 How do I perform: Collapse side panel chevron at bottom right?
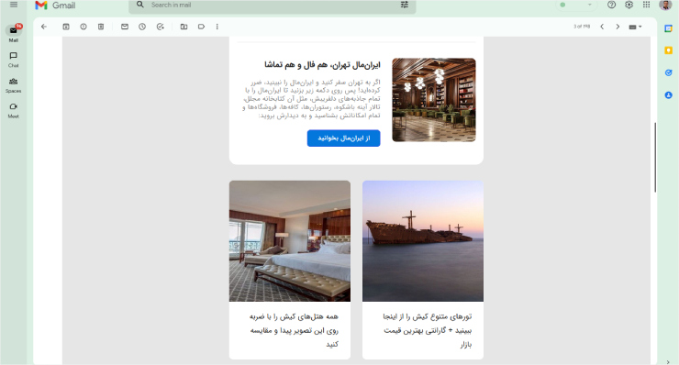tap(668, 361)
